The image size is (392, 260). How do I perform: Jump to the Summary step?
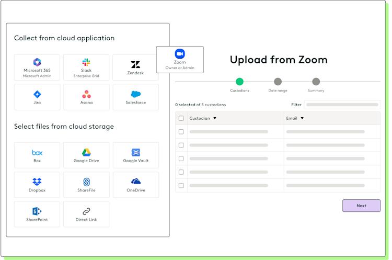[316, 82]
